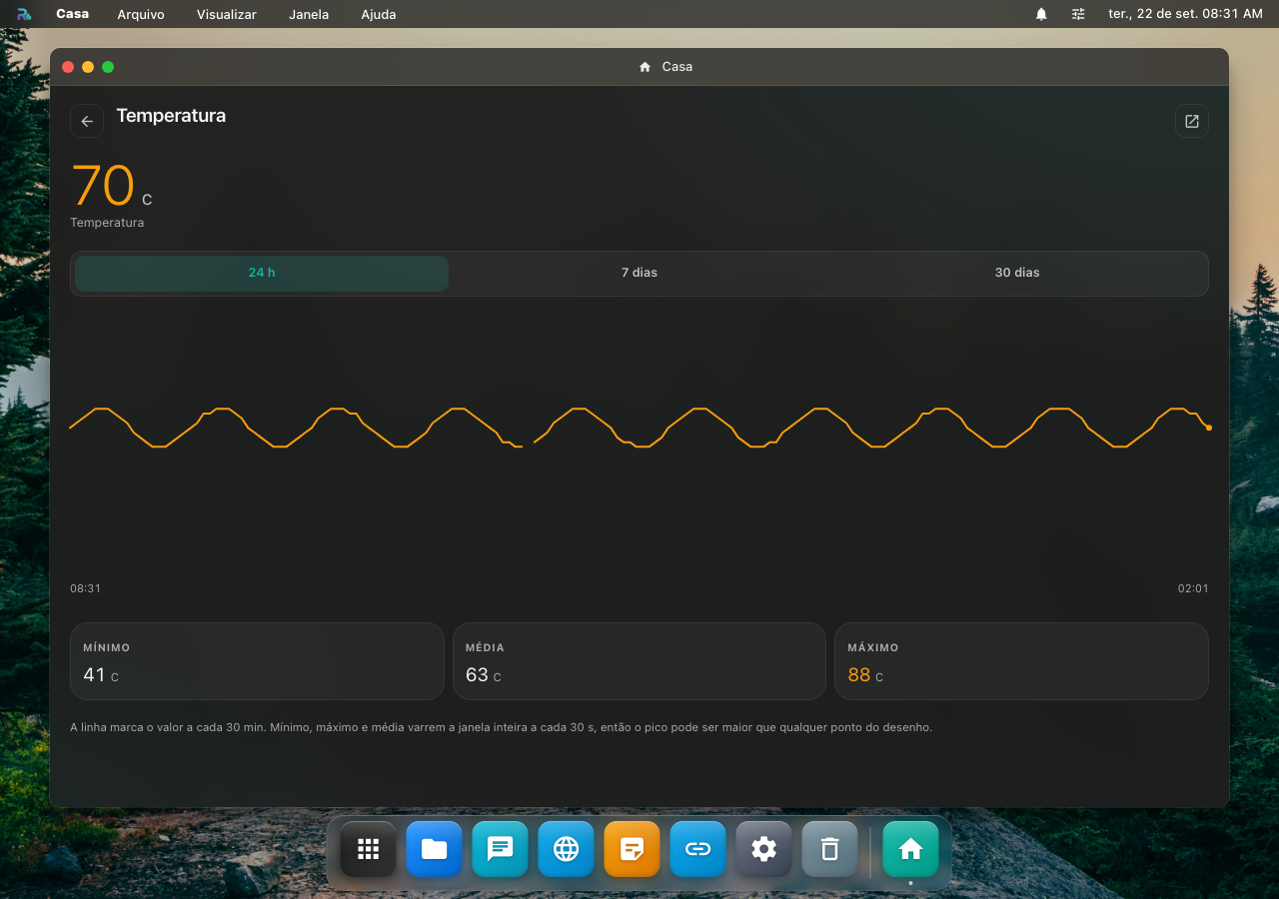Open notifications bell in menu bar
1279x899 pixels.
tap(1041, 14)
